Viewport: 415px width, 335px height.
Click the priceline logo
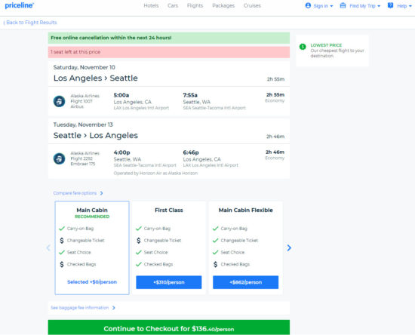click(20, 5)
